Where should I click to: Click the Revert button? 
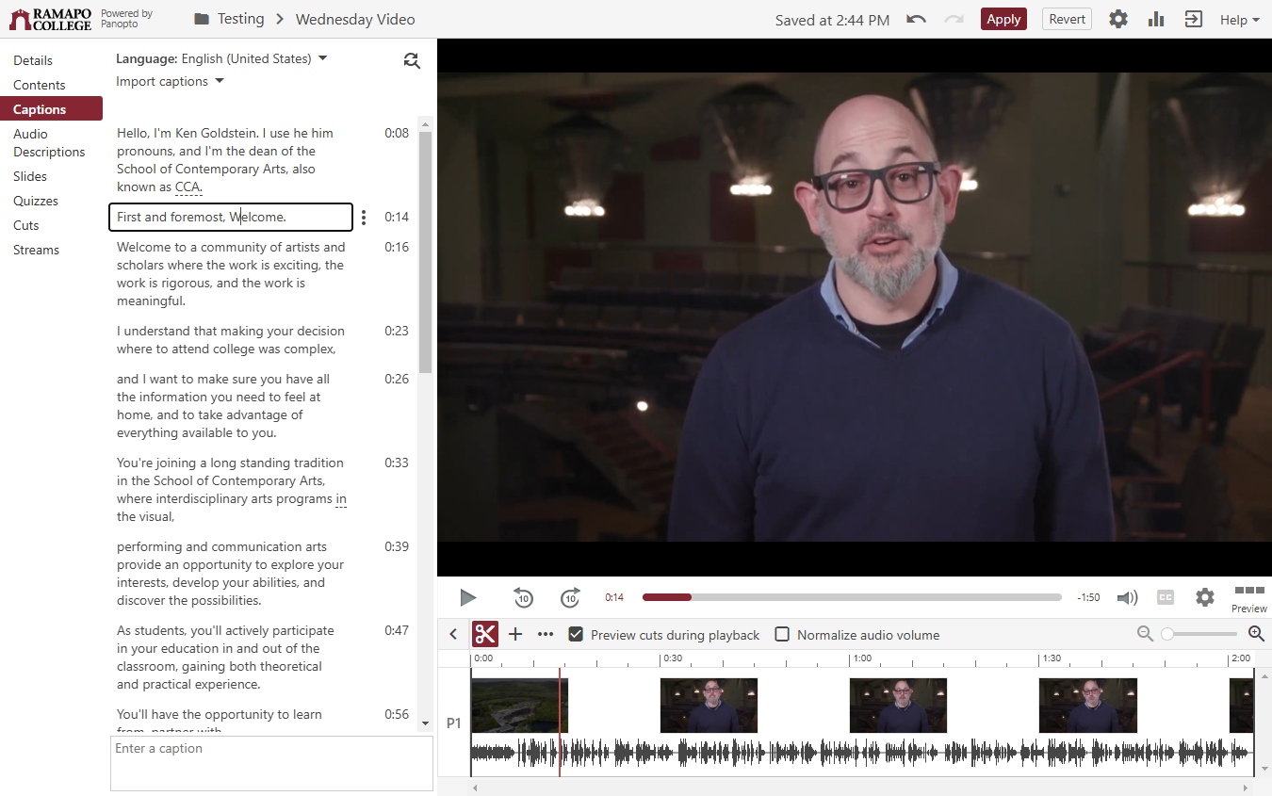(1067, 19)
